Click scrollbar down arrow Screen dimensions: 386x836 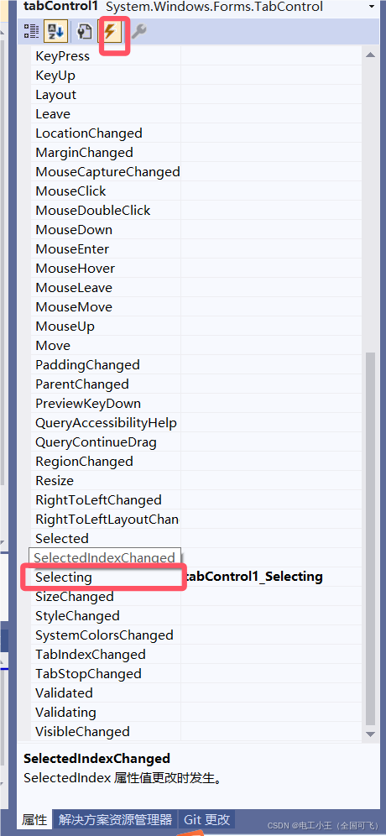pyautogui.click(x=371, y=734)
